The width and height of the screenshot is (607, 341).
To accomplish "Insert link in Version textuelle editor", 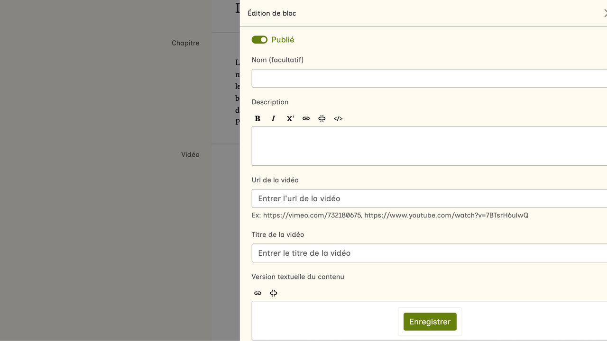I will tap(258, 293).
